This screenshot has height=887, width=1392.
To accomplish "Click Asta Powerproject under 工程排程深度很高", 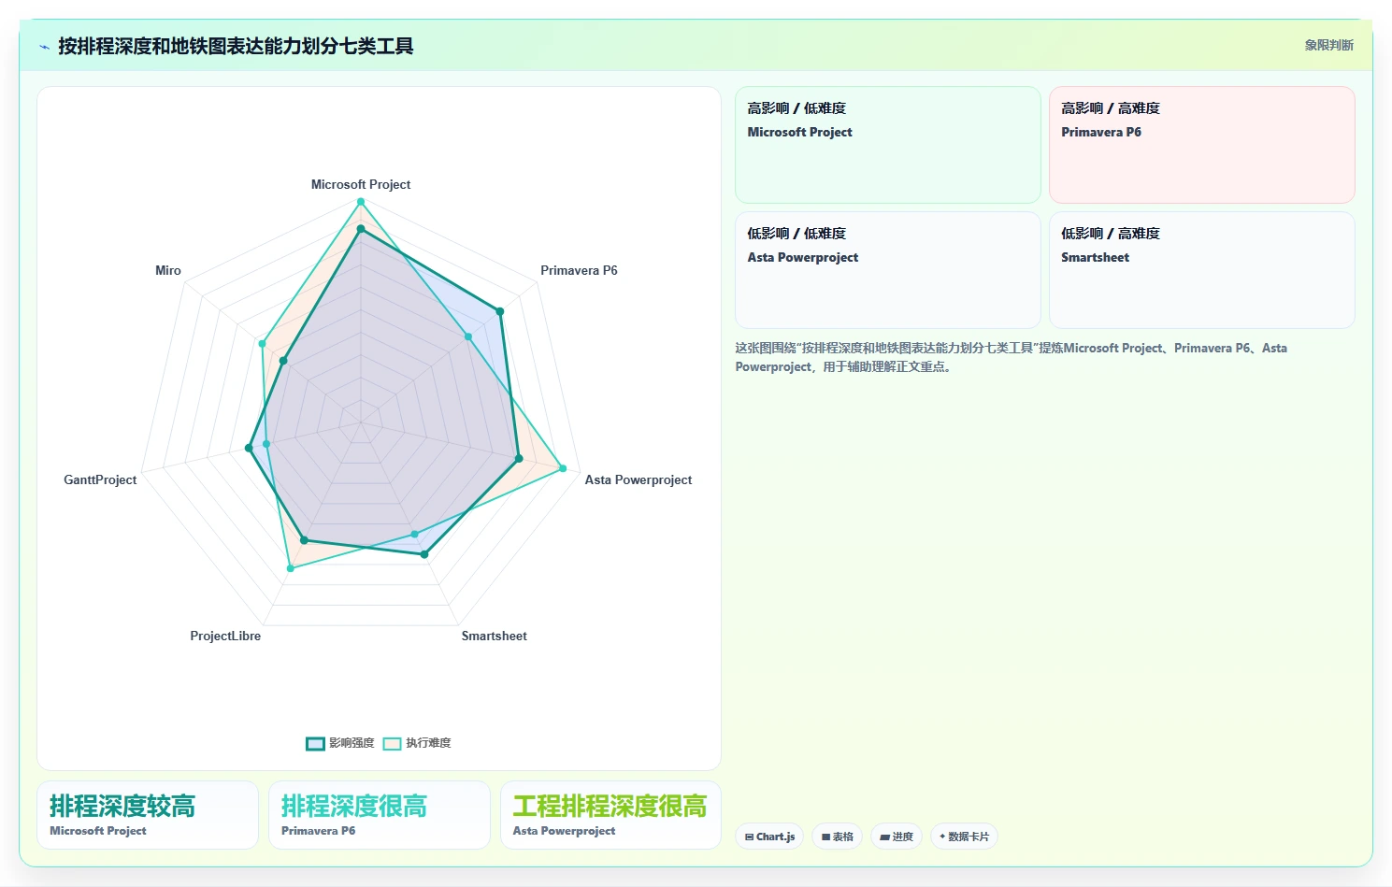I will click(x=564, y=831).
